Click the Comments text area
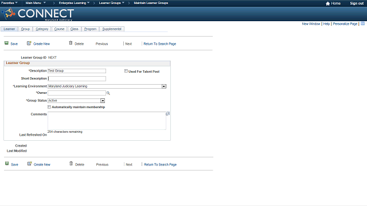The image size is (367, 206). 107,121
